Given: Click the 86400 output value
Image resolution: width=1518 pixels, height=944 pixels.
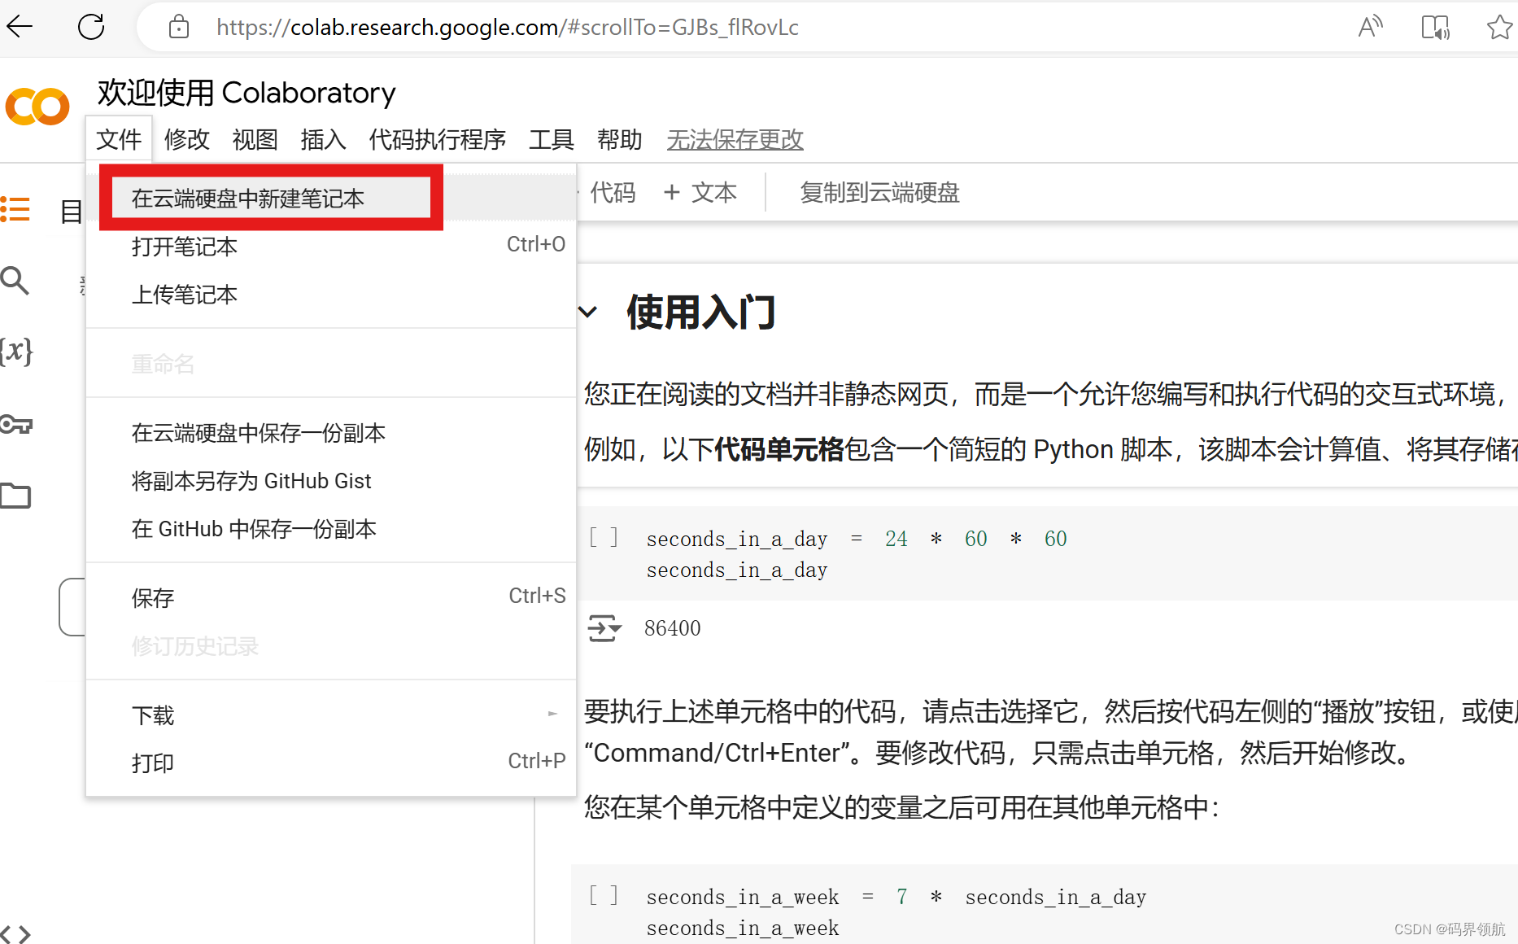Looking at the screenshot, I should pos(672,628).
